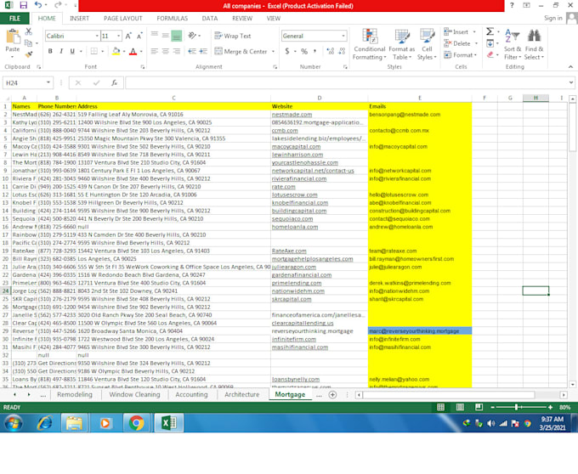
Task: Click the zoom slider handle
Action: tap(517, 407)
